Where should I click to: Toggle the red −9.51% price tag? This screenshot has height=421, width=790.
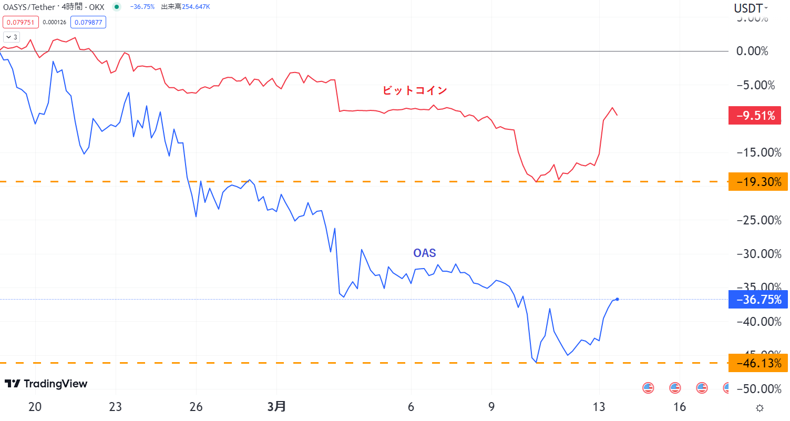point(755,115)
